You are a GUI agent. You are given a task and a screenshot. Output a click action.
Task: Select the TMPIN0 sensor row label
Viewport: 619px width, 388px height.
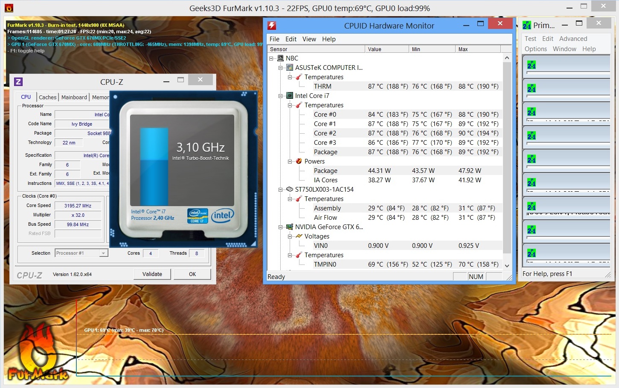click(x=325, y=264)
